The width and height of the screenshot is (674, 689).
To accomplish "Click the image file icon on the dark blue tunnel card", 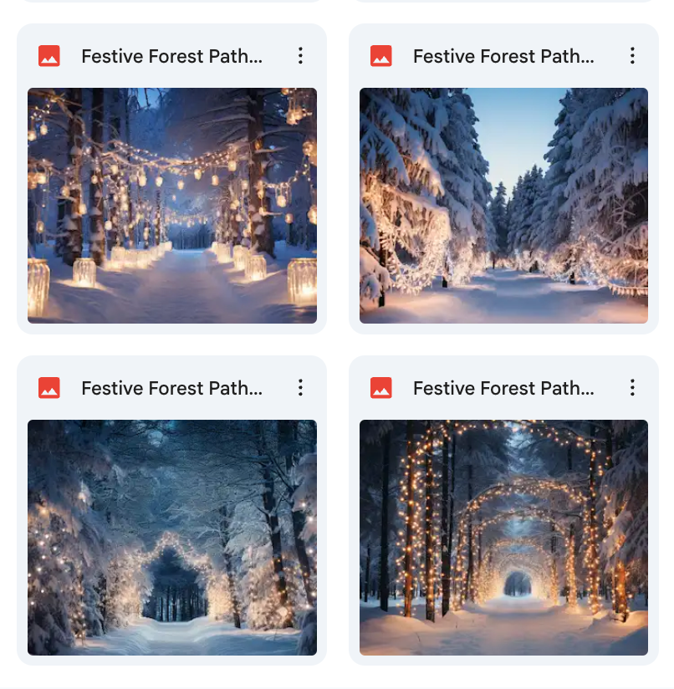I will pyautogui.click(x=49, y=388).
